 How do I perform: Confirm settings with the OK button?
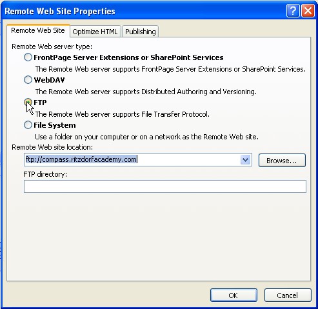[234, 295]
